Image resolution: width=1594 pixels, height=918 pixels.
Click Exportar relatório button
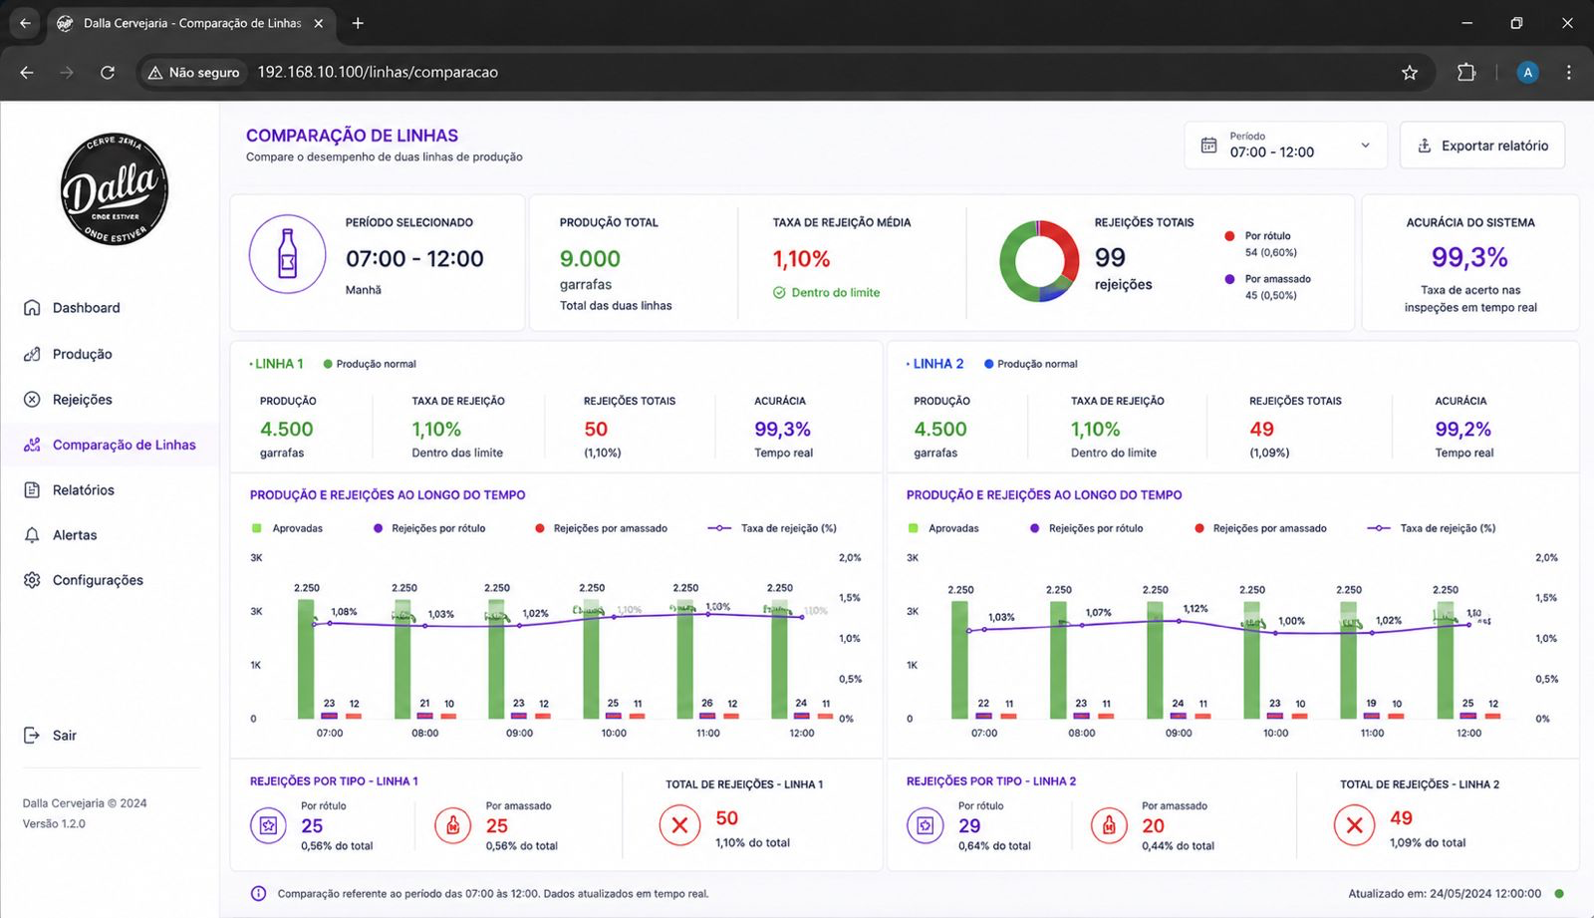tap(1482, 146)
